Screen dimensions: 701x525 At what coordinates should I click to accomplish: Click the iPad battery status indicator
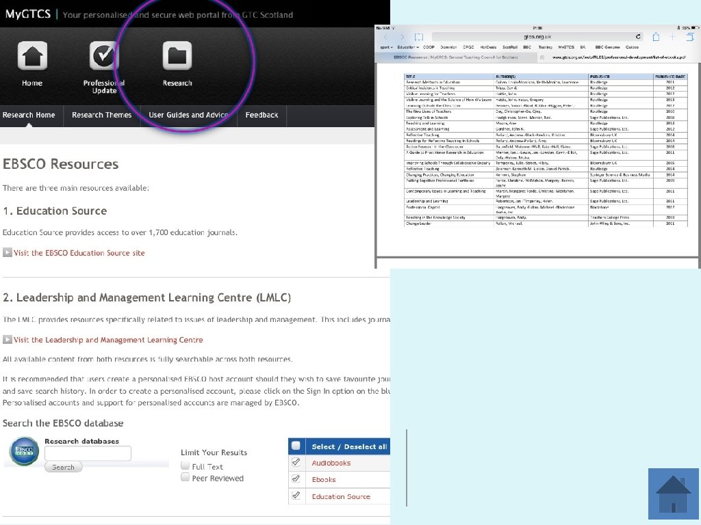(x=694, y=27)
